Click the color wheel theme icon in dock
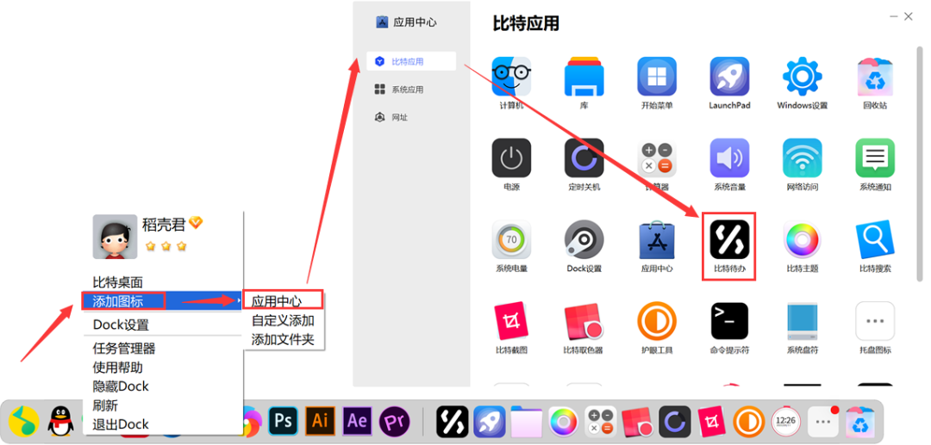This screenshot has height=445, width=931. [563, 421]
